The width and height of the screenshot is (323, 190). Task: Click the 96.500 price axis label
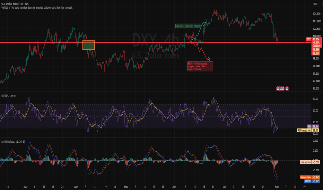316,88
